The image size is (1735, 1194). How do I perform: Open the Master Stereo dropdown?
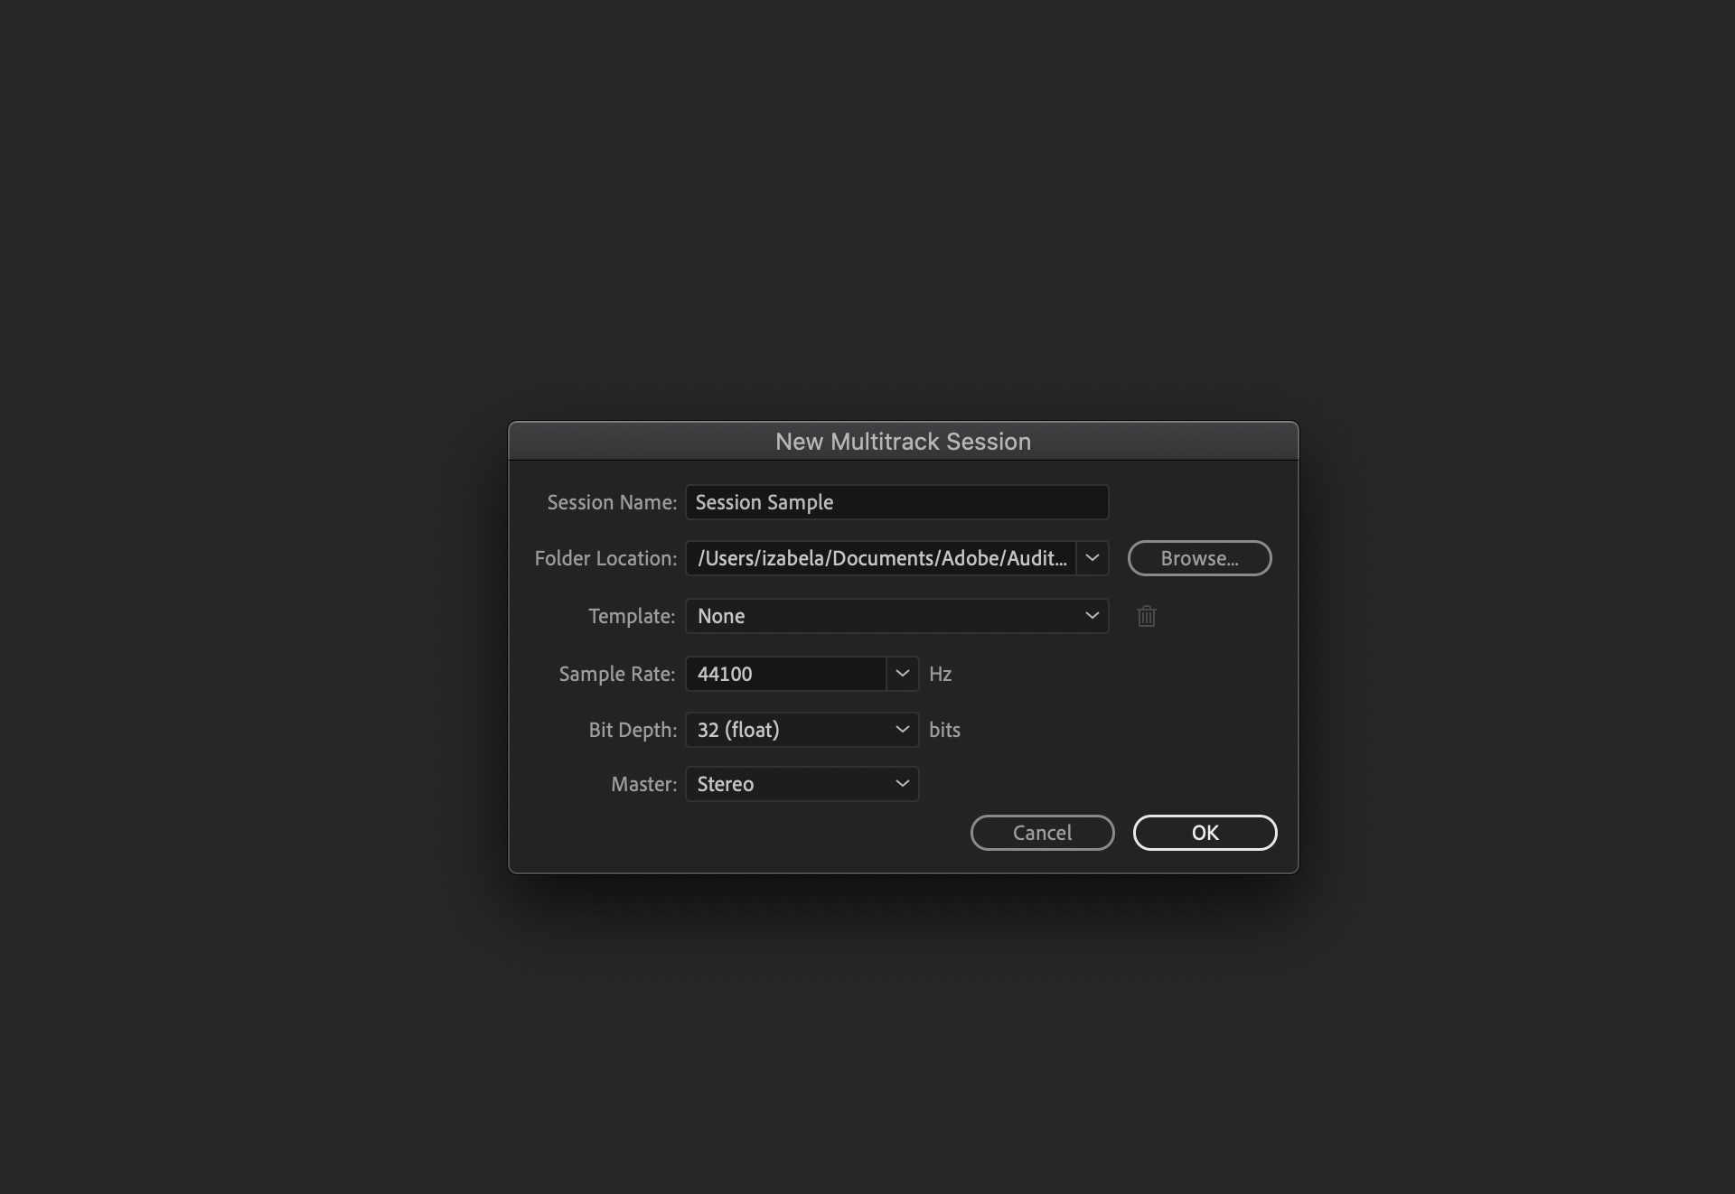pyautogui.click(x=802, y=784)
